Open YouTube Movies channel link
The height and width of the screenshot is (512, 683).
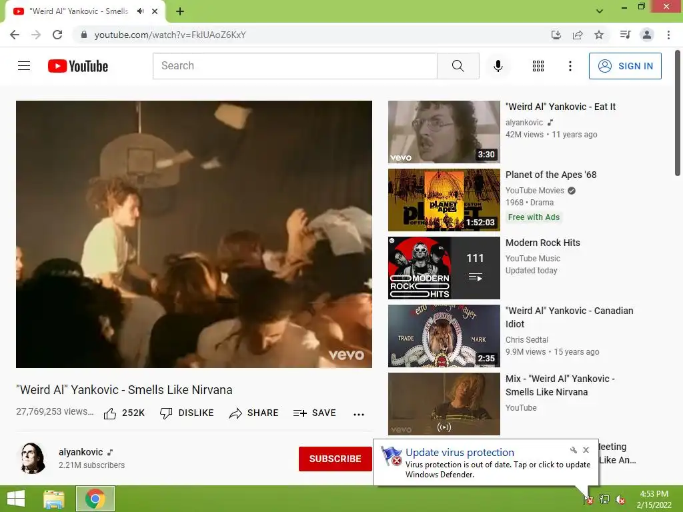click(534, 190)
